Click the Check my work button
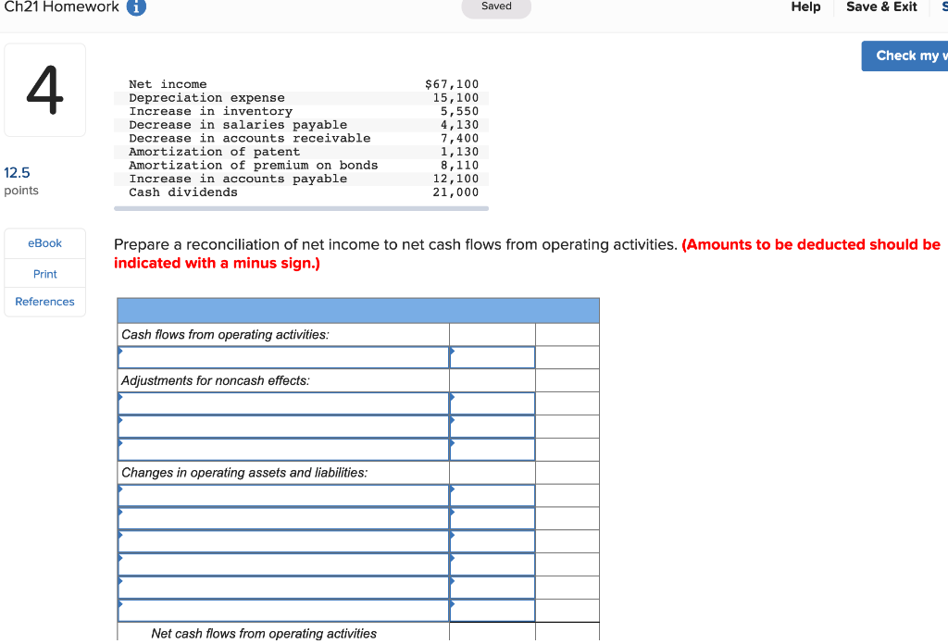The image size is (948, 644). (x=905, y=56)
